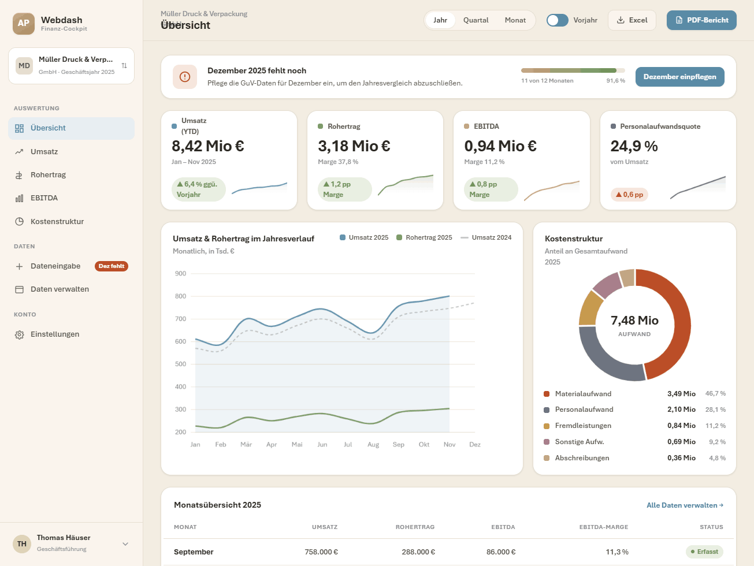
Task: Click the Personalaufwand color swatch
Action: (x=547, y=410)
